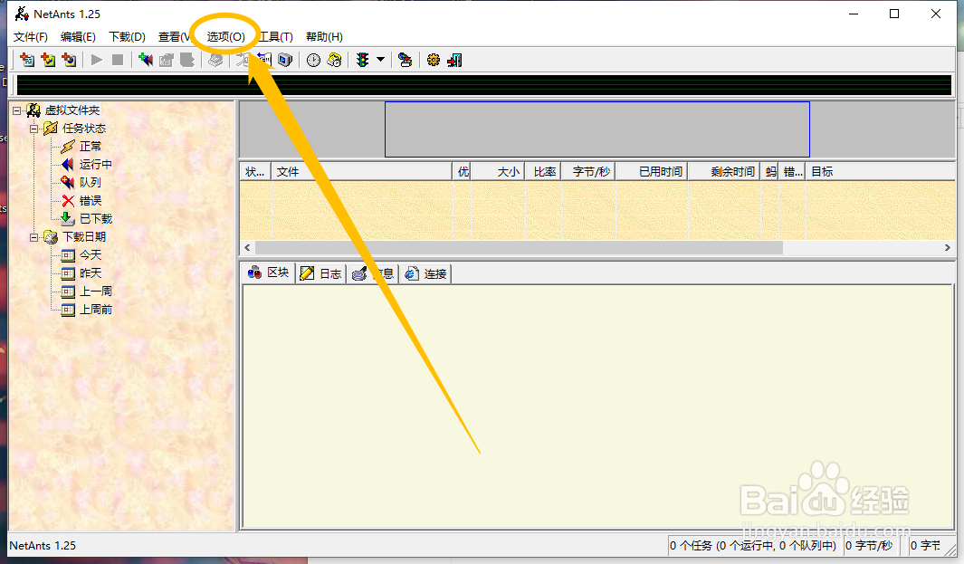Select the 运行中 status item

click(x=96, y=164)
